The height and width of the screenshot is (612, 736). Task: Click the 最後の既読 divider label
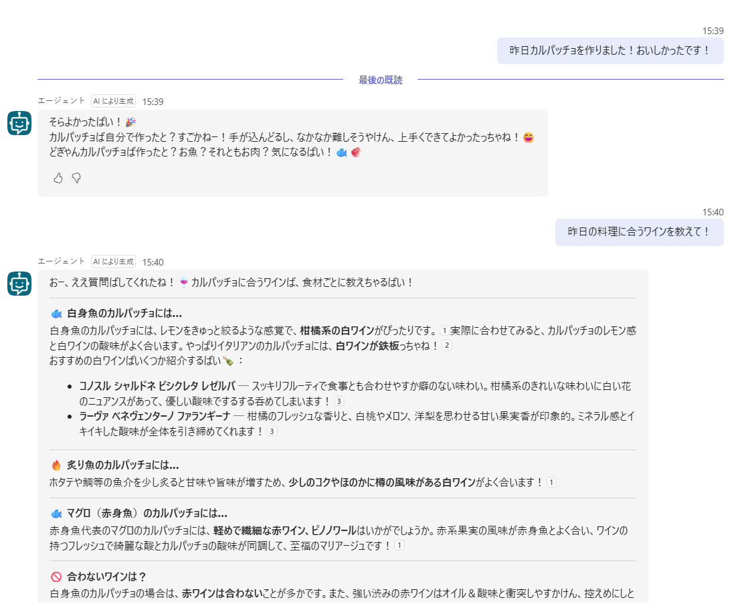coord(380,80)
